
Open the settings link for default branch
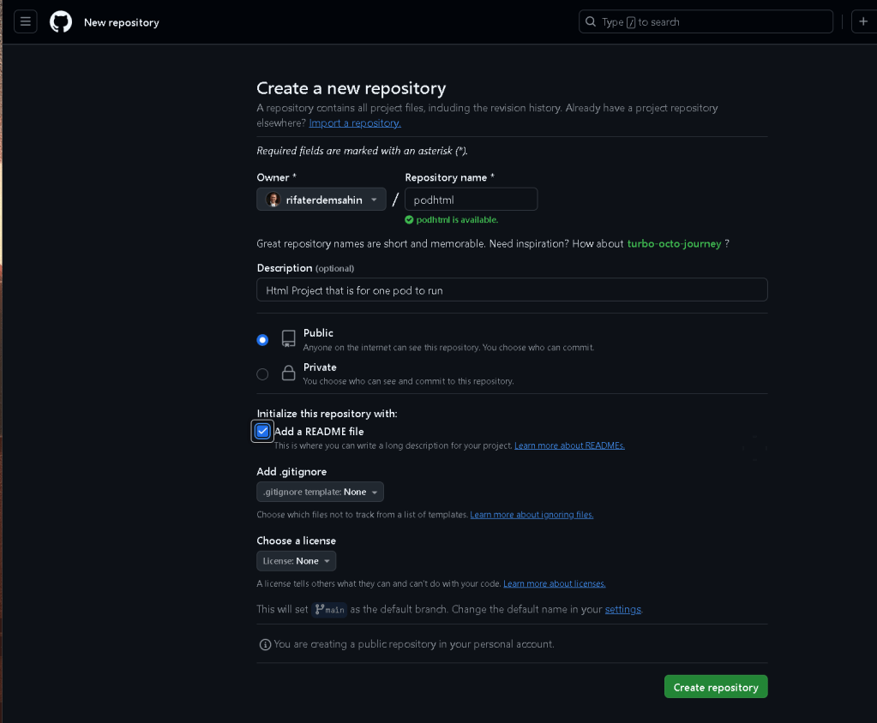click(623, 609)
